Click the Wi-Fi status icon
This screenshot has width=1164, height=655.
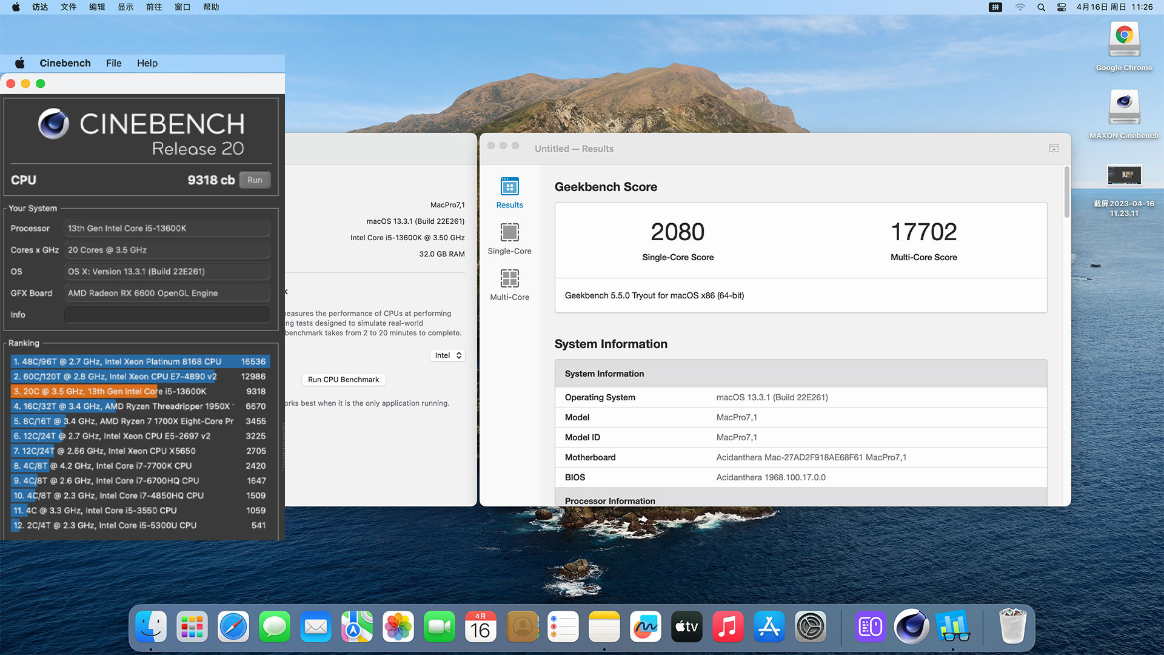[x=1020, y=7]
